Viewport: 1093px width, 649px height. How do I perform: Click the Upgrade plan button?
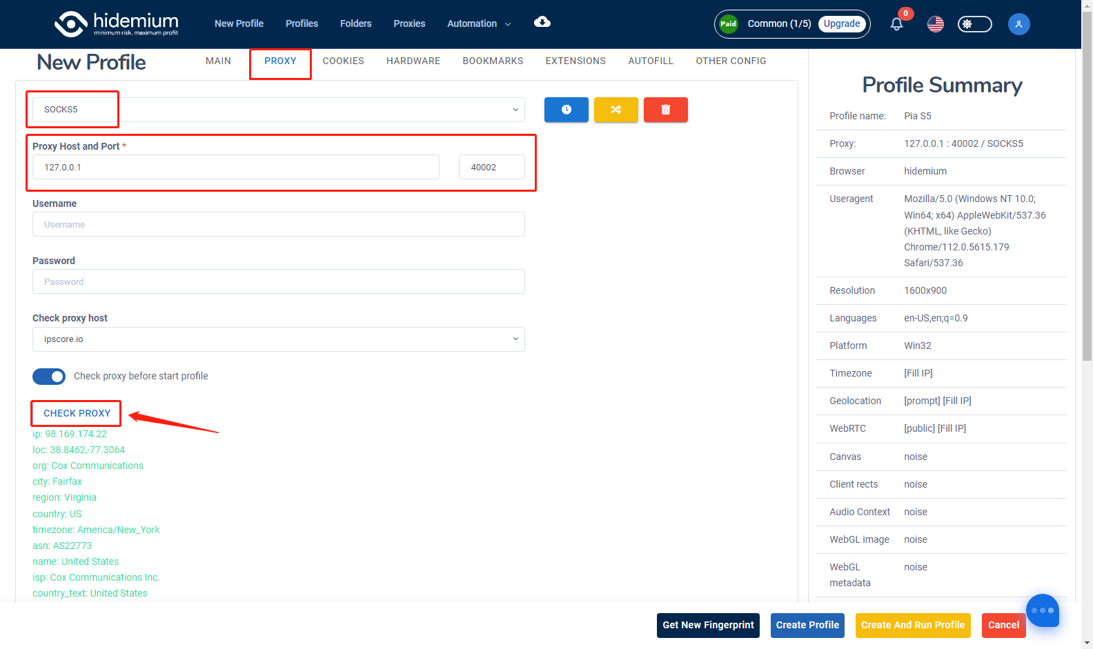click(x=841, y=23)
